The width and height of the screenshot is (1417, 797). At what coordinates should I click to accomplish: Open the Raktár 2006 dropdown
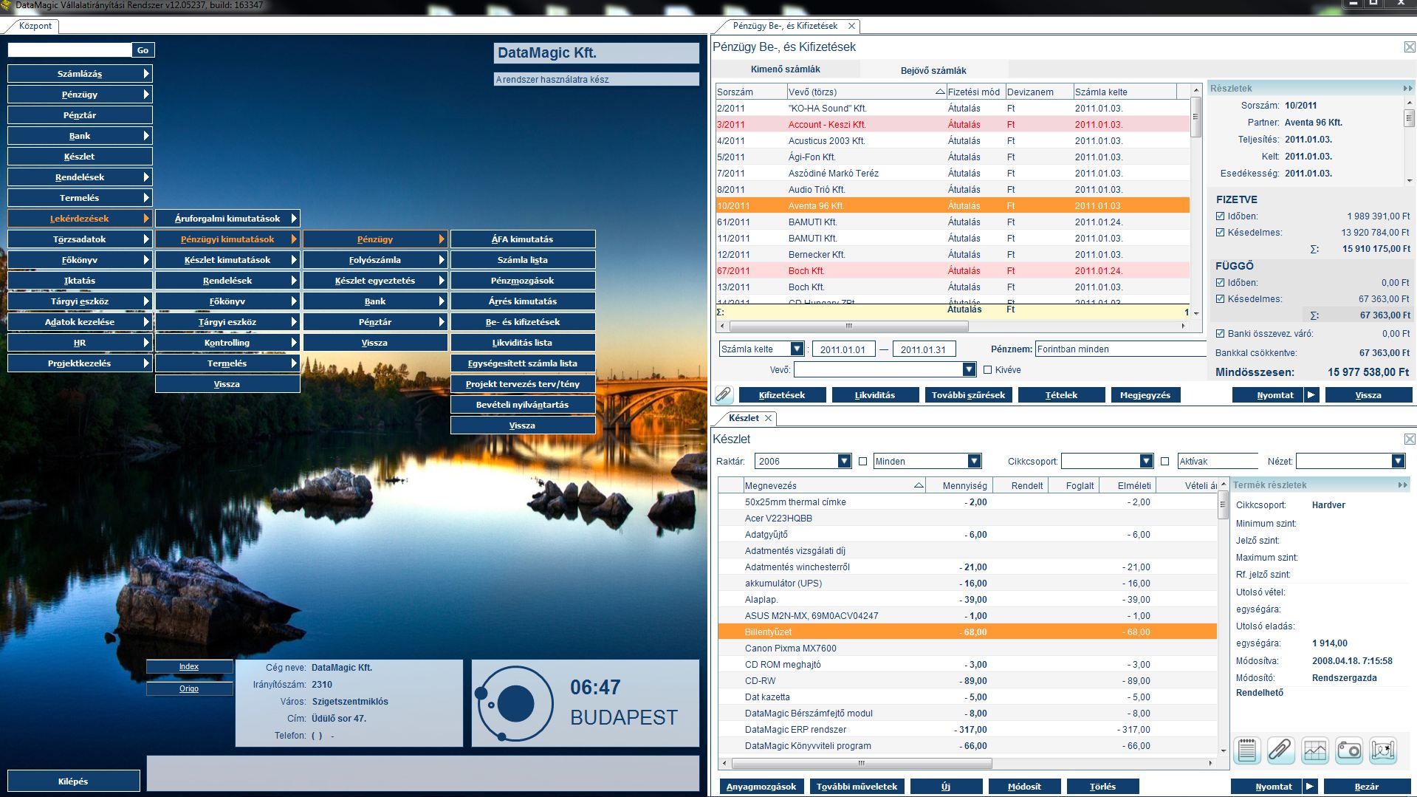[844, 462]
